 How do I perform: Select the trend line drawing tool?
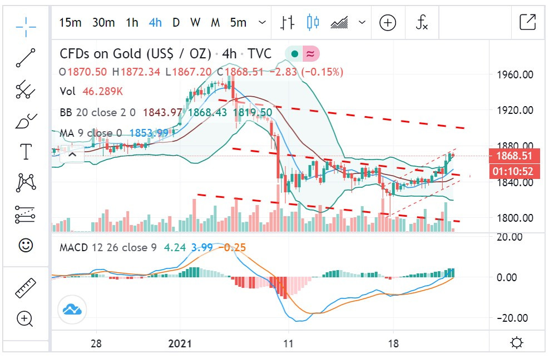[26, 58]
